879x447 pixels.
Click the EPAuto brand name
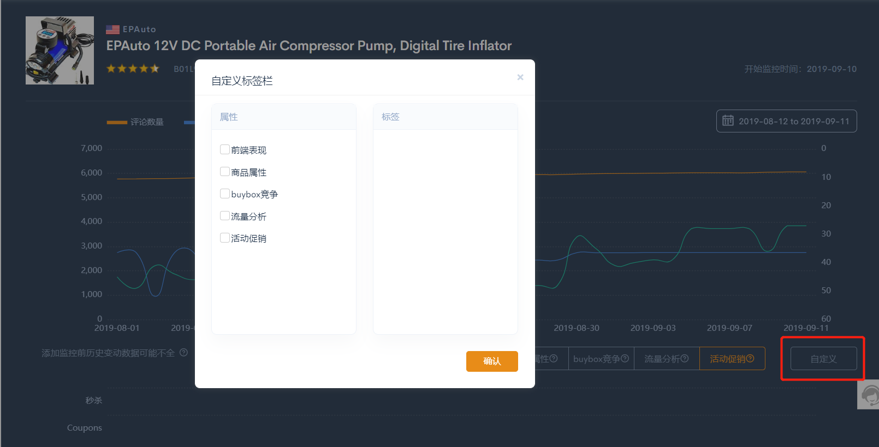pyautogui.click(x=139, y=29)
